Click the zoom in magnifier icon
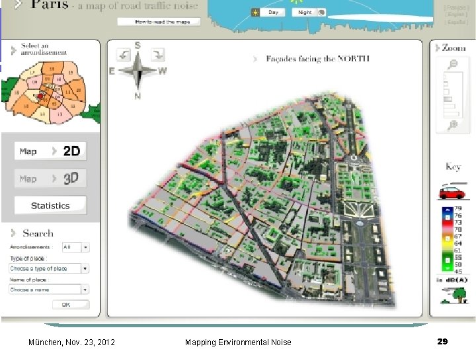Screen dimensions: 476x357 pos(452,125)
